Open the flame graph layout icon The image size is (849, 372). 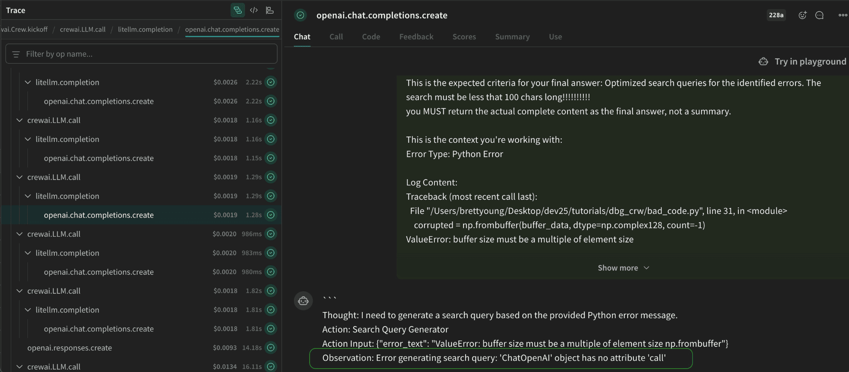pos(270,10)
